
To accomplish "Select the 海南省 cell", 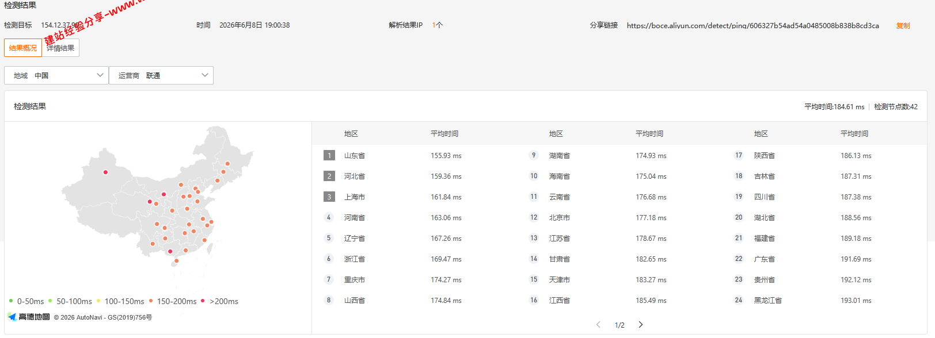I will 560,176.
